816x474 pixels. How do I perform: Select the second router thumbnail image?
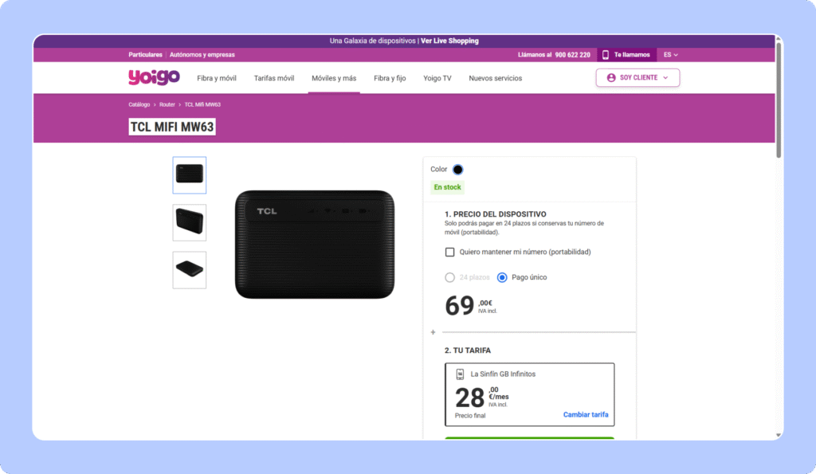coord(190,222)
